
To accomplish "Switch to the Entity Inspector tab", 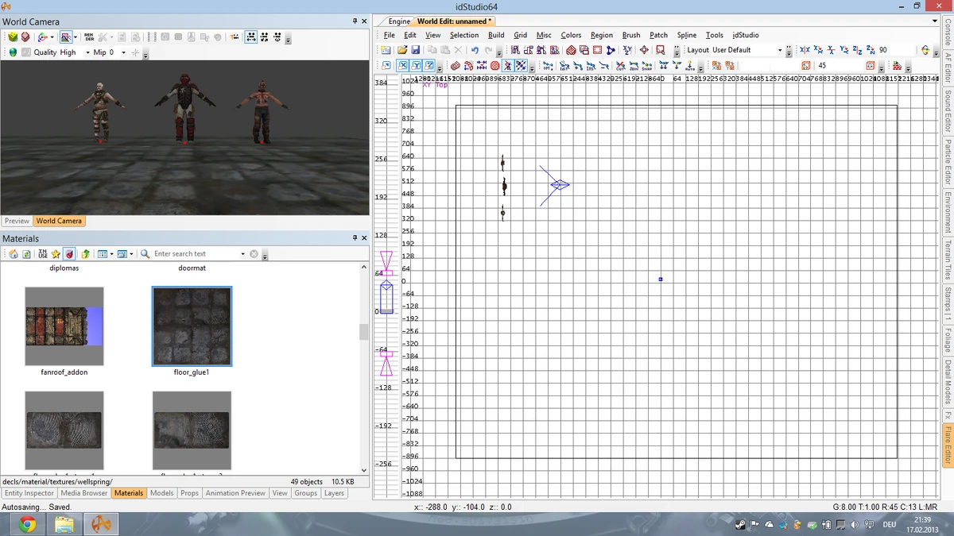I will (x=29, y=493).
